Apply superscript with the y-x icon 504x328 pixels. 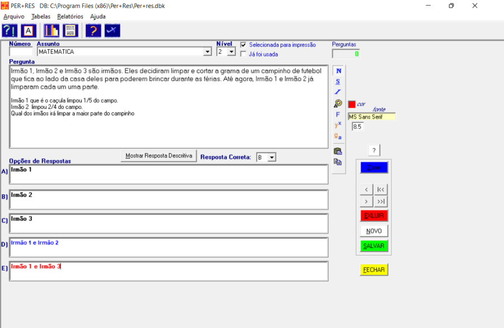pyautogui.click(x=338, y=125)
